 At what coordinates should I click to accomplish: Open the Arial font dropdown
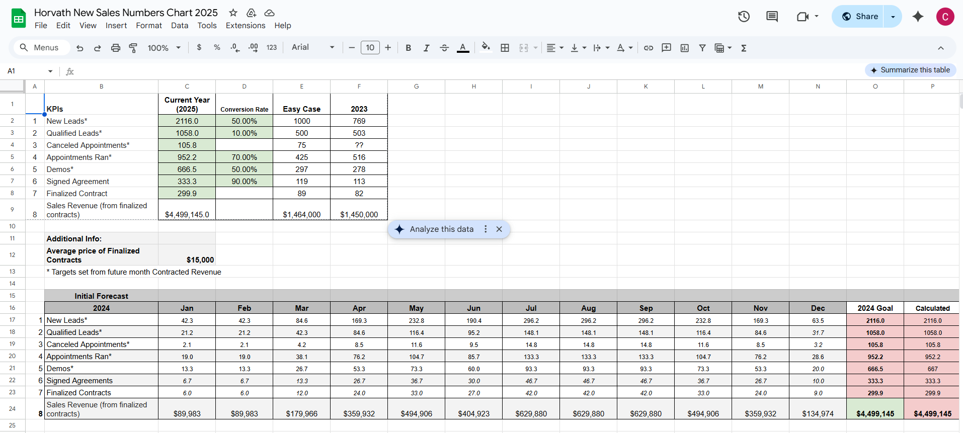pyautogui.click(x=313, y=47)
